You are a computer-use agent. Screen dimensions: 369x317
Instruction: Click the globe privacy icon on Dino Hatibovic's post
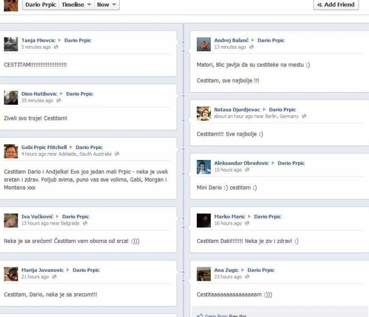point(59,100)
